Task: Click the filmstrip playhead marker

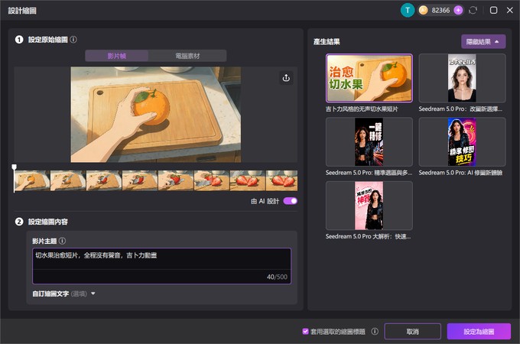Action: pos(14,167)
